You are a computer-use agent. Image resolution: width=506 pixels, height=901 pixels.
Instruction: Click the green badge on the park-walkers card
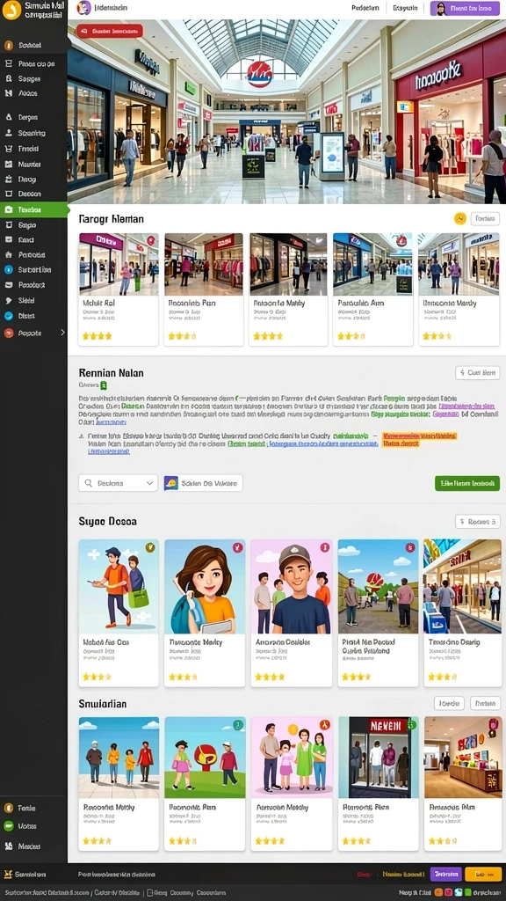237,725
